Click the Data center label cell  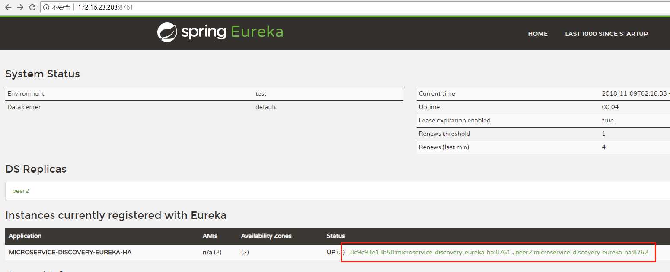(24, 107)
